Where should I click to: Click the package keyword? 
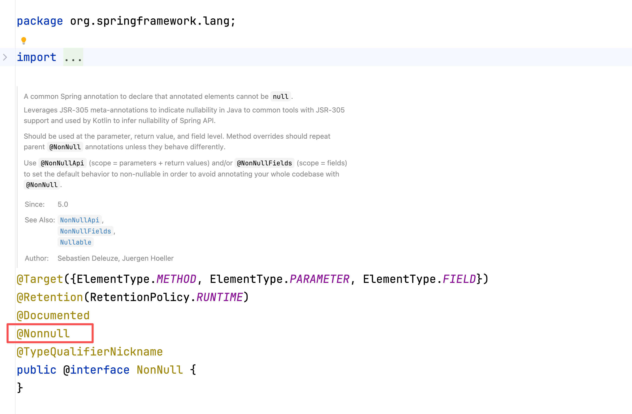[40, 21]
